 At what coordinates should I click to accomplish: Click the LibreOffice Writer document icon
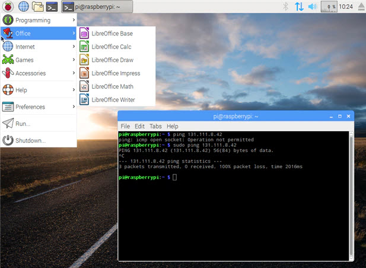(x=84, y=99)
